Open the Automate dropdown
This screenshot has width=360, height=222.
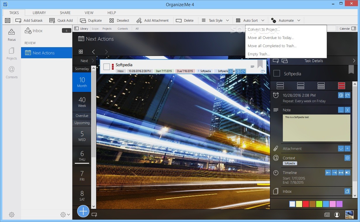pyautogui.click(x=285, y=21)
